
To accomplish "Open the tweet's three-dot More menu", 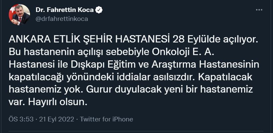I will tap(259, 10).
